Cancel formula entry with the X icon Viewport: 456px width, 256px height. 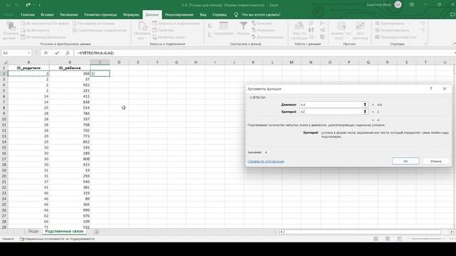pos(46,53)
